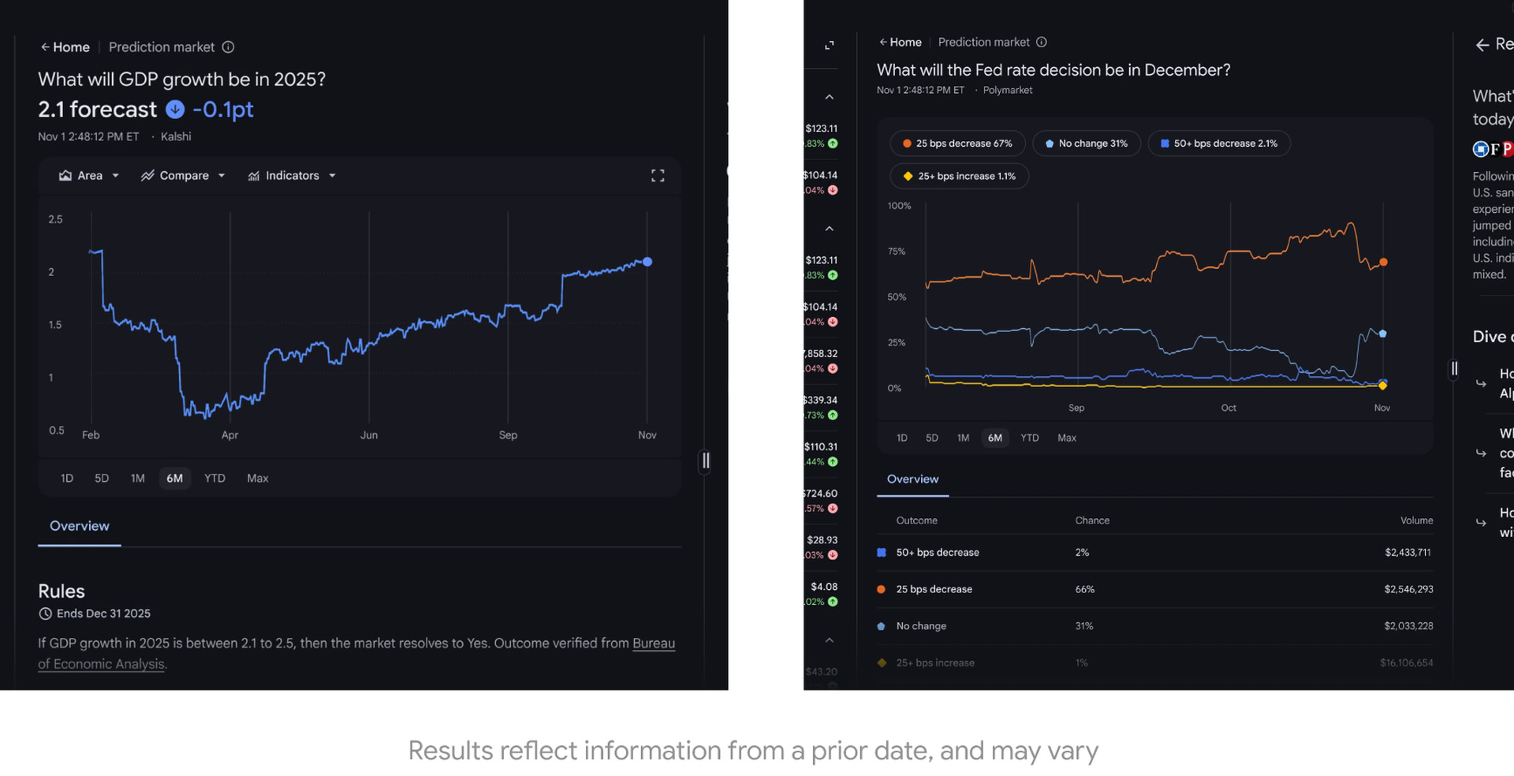
Task: Toggle the 25 bps decrease 67% chip
Action: [957, 143]
